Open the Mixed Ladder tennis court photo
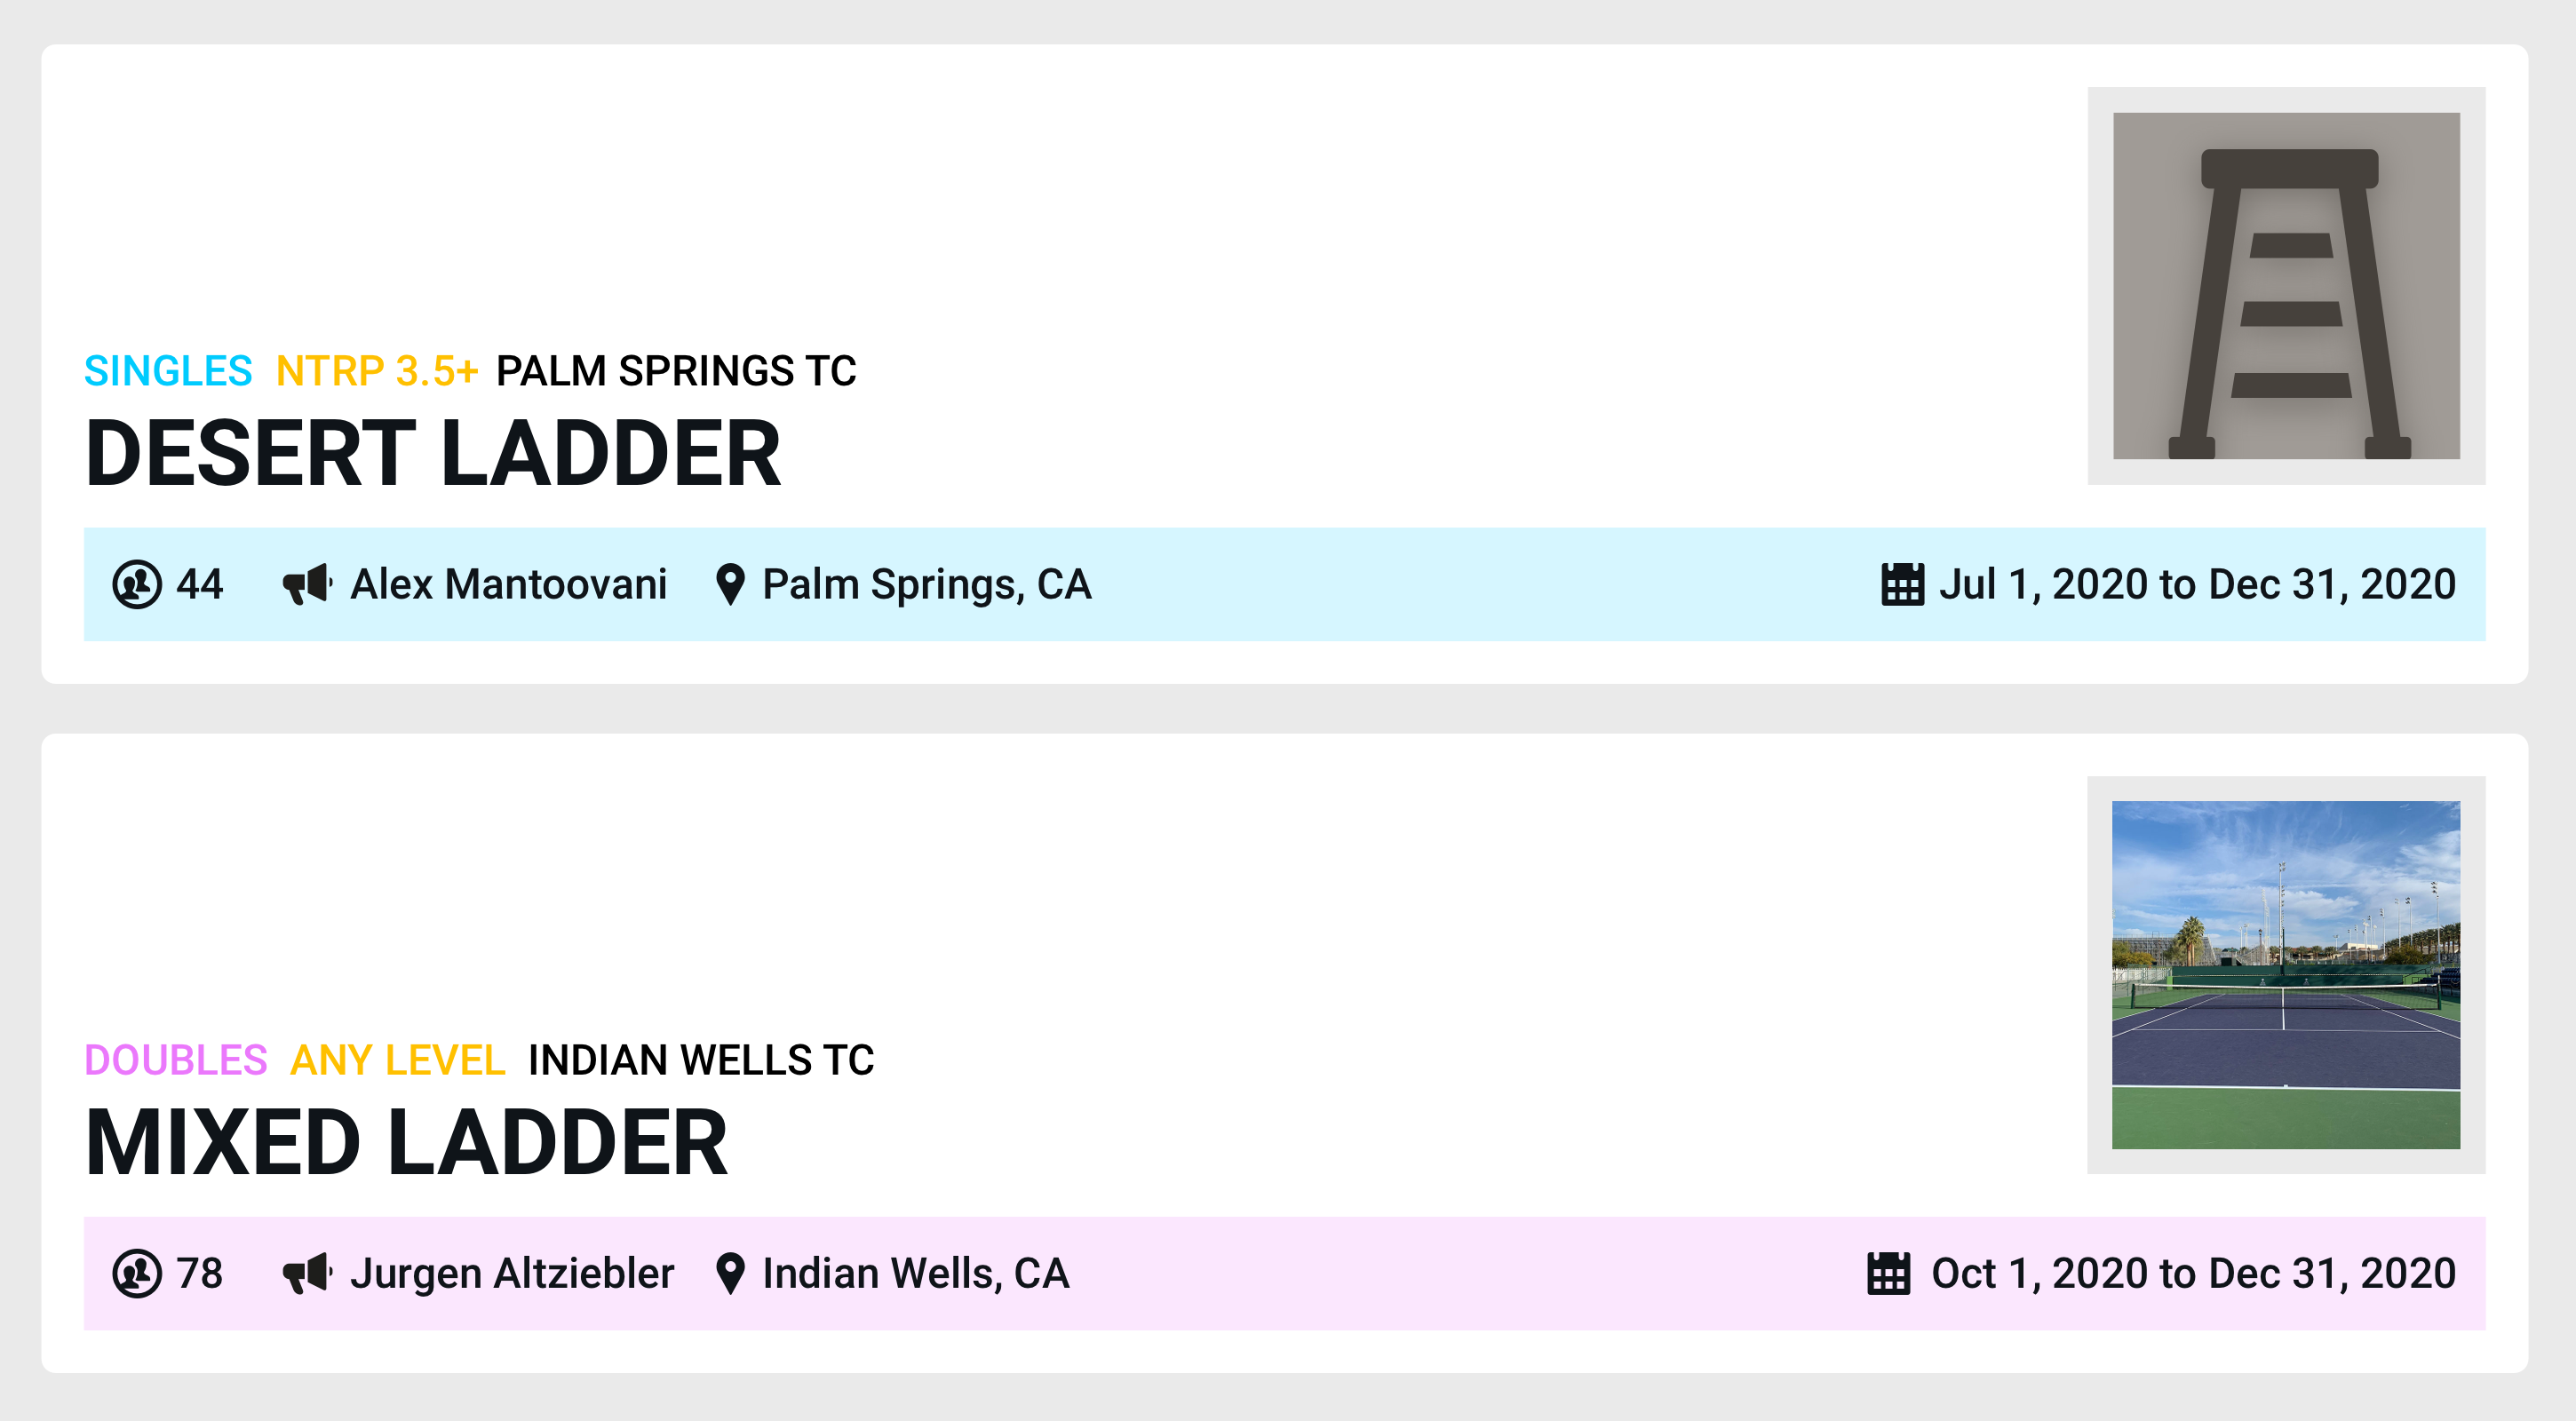Screen dimensions: 2576x1421 (2286, 975)
